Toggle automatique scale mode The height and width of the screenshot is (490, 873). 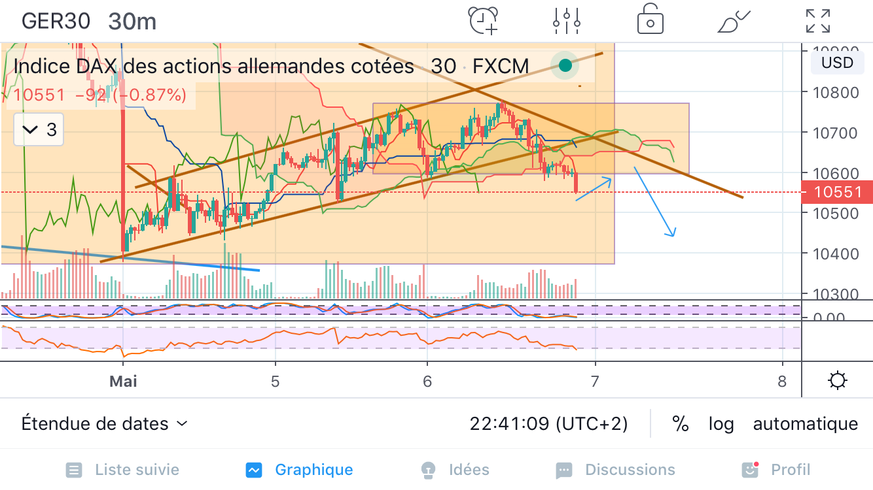coord(806,424)
